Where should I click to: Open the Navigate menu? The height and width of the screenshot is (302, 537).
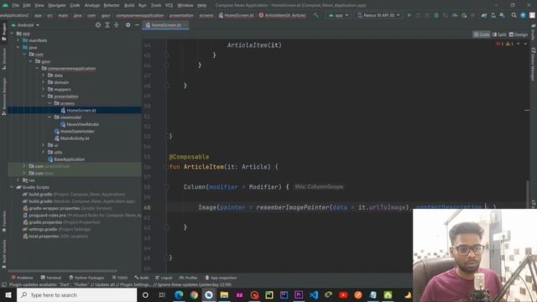pyautogui.click(x=57, y=6)
